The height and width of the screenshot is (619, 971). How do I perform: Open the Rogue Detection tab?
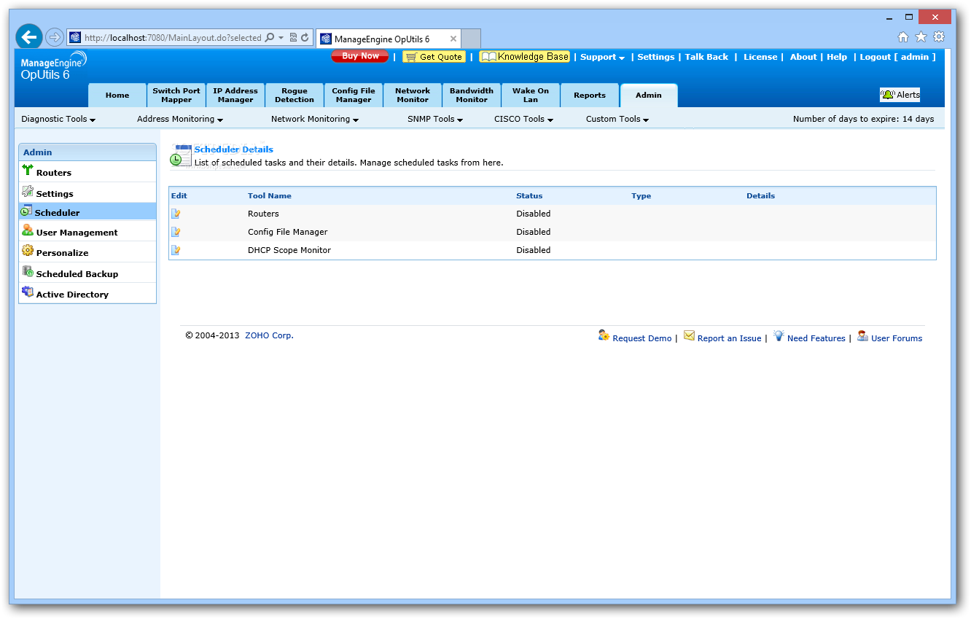point(295,96)
